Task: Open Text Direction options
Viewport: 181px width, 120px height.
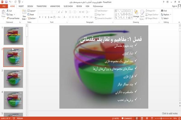Action: point(101,11)
